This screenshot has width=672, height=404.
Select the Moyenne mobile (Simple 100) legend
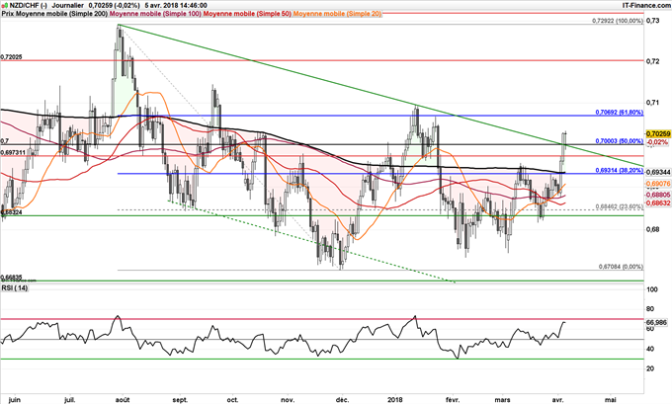pos(156,14)
